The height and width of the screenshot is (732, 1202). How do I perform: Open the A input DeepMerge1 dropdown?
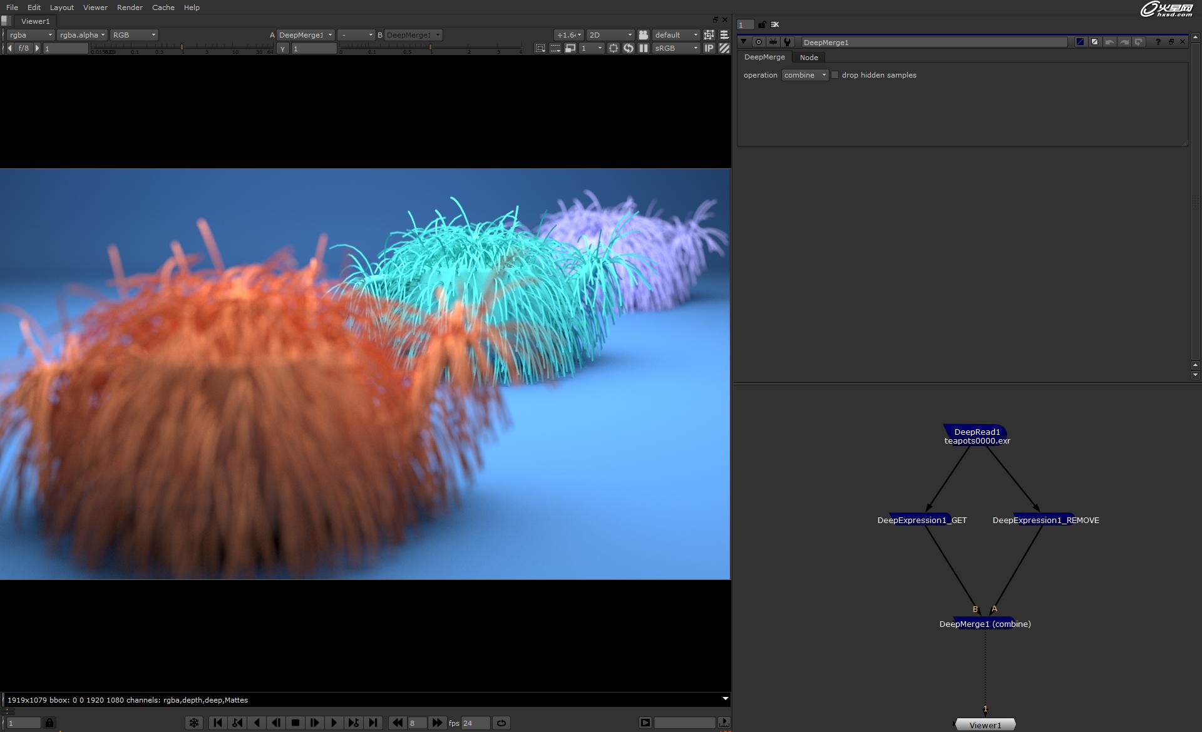coord(306,35)
